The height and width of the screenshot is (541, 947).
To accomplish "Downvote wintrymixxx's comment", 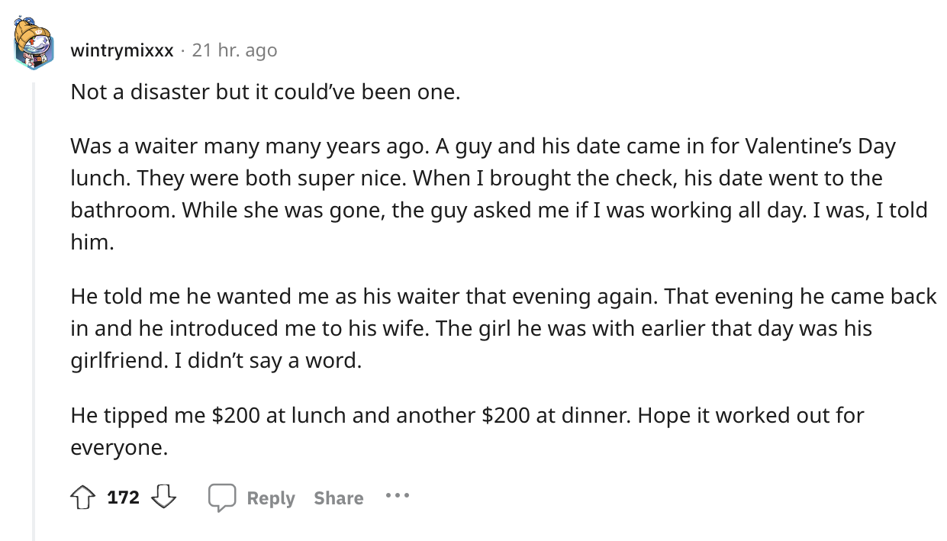I will click(x=164, y=497).
